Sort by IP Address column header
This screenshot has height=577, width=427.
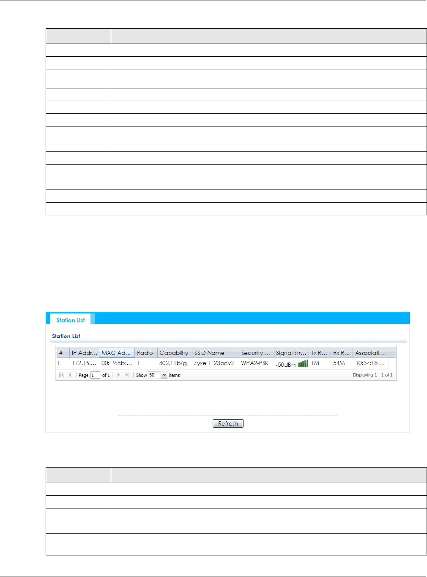[84, 353]
